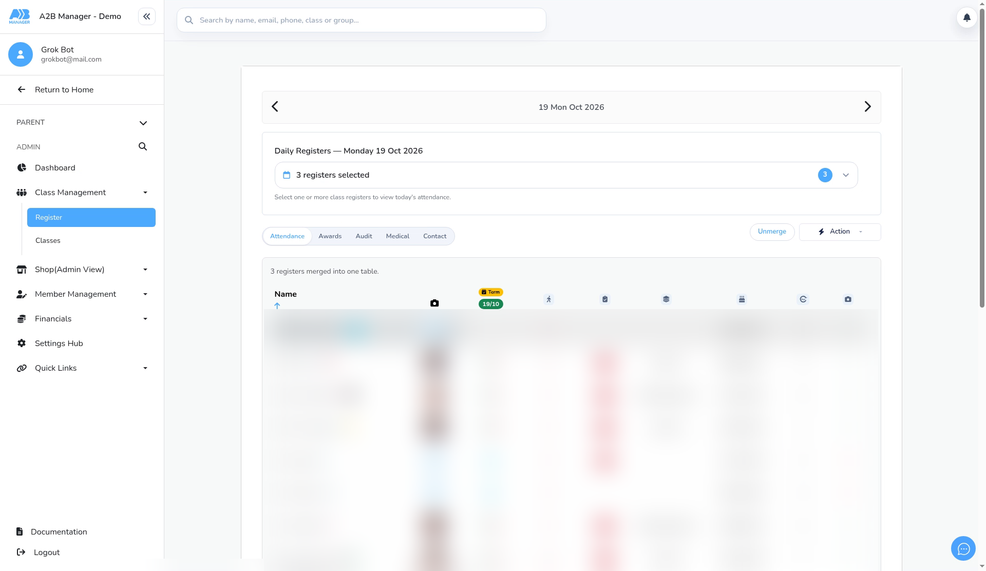Focus the top search field
Image resolution: width=986 pixels, height=571 pixels.
click(362, 20)
